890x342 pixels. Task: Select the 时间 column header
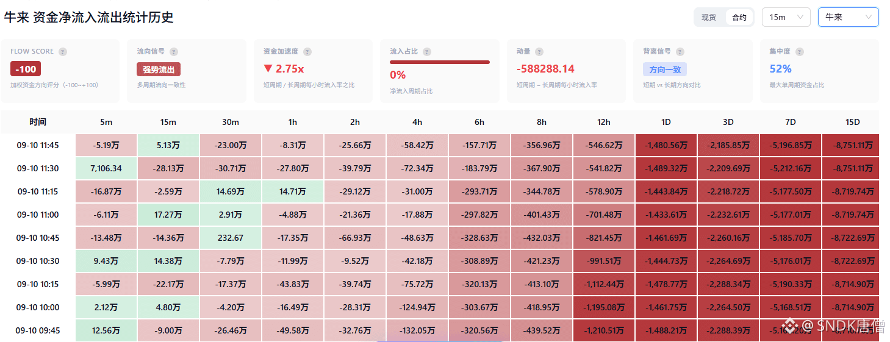[38, 122]
